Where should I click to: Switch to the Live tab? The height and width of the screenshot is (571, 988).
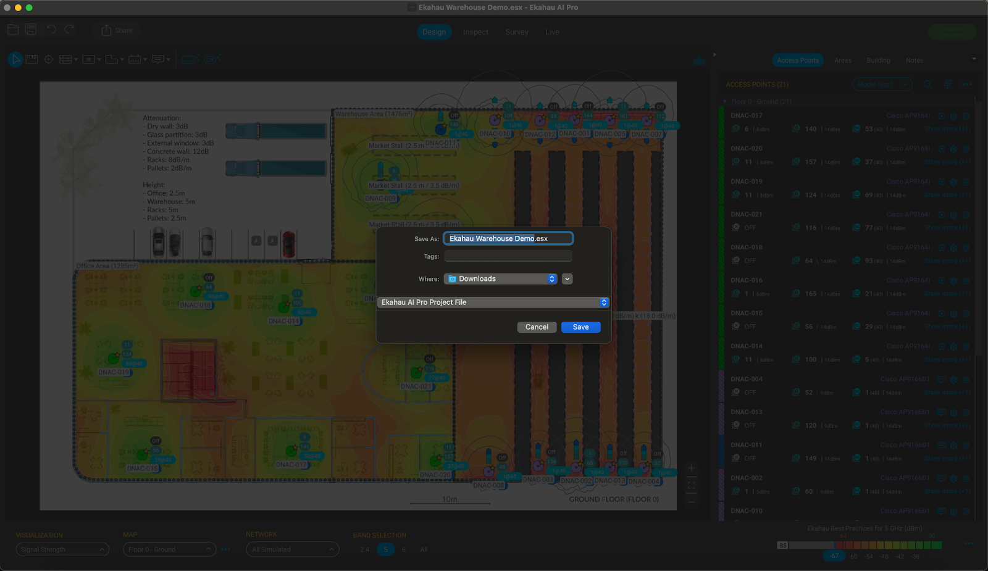(552, 32)
